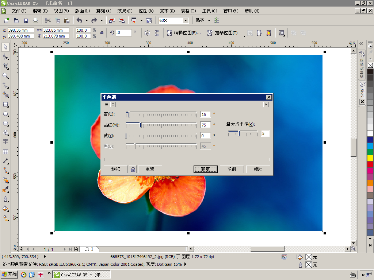Expand taskbar quick launch chevron
374x280 pixels.
(49, 273)
